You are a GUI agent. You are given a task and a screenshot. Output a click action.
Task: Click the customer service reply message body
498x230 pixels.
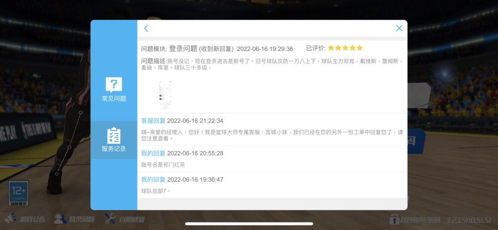(x=272, y=135)
